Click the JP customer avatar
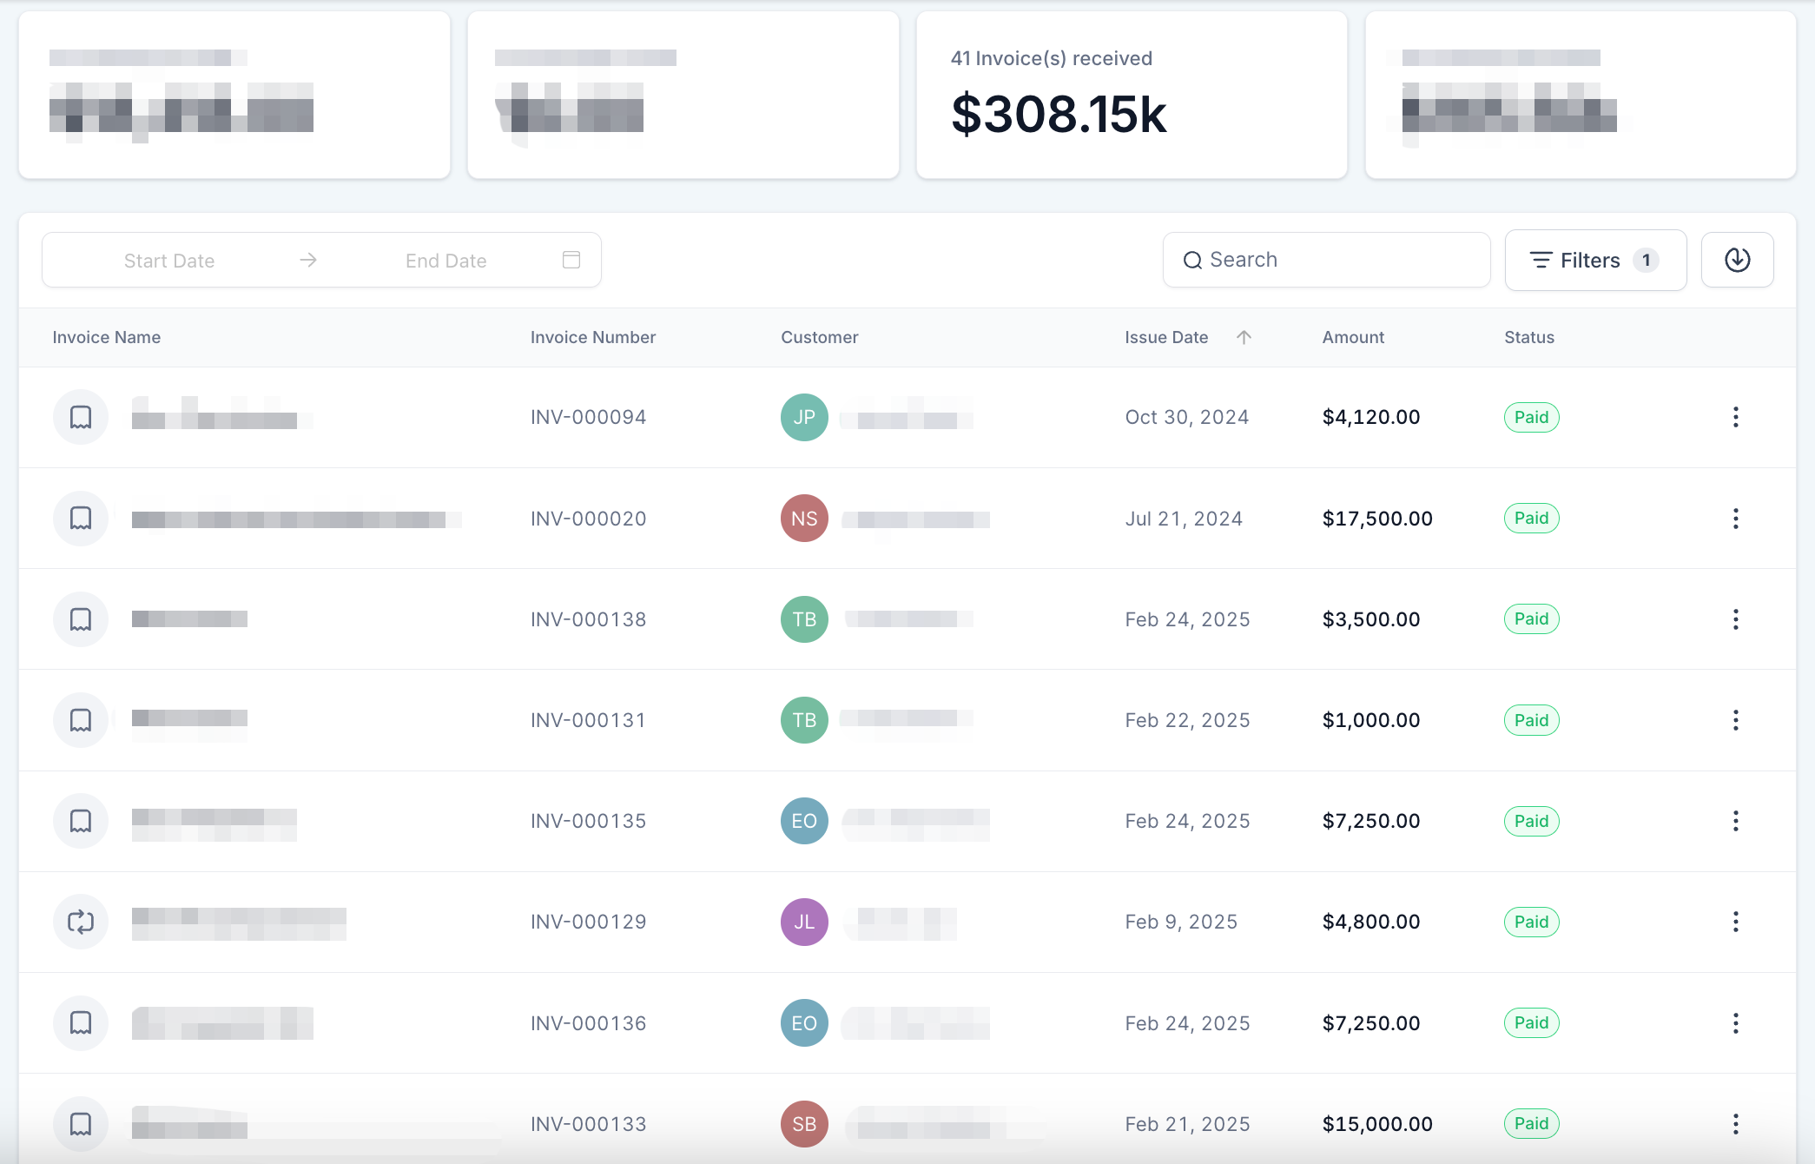Image resolution: width=1815 pixels, height=1164 pixels. [x=804, y=417]
